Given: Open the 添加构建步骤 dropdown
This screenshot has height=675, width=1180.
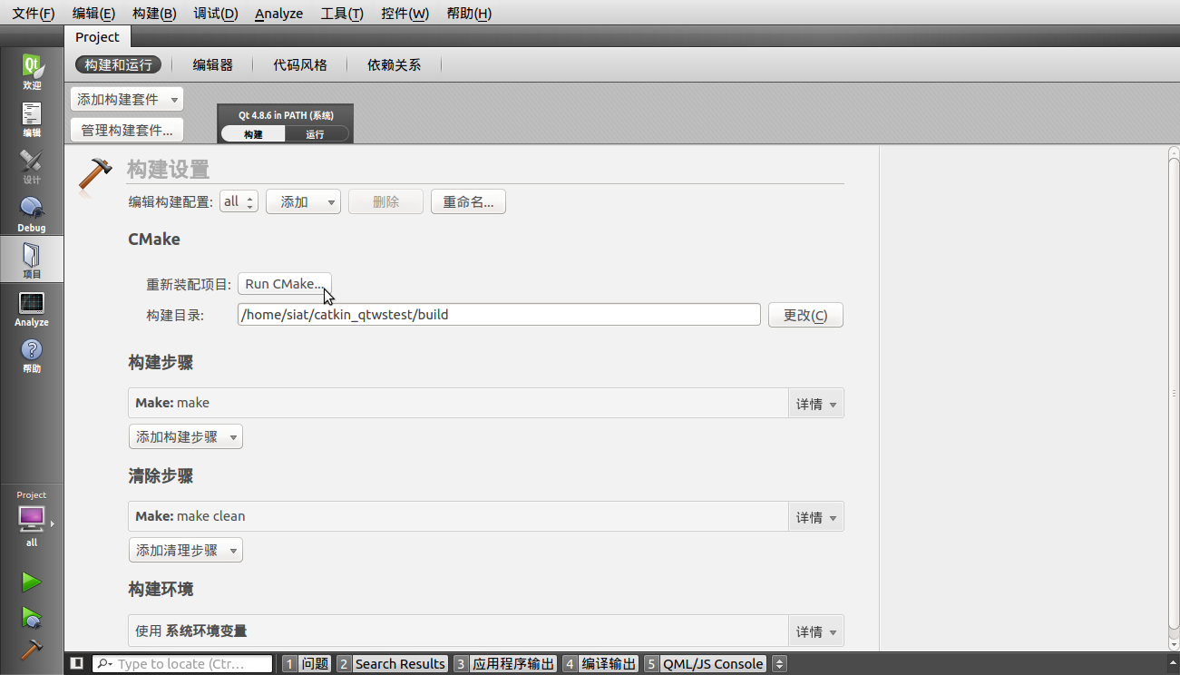Looking at the screenshot, I should coord(186,436).
